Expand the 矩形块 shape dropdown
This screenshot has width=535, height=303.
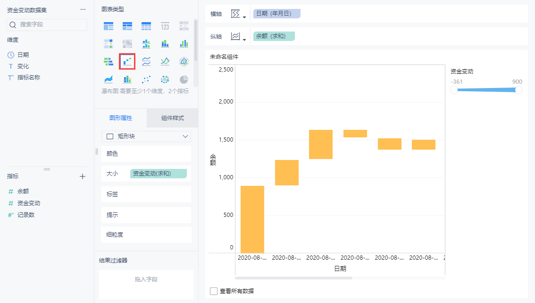(185, 136)
